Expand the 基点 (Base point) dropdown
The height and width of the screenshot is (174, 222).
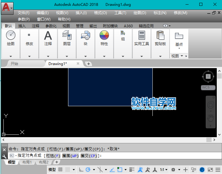pos(179,48)
